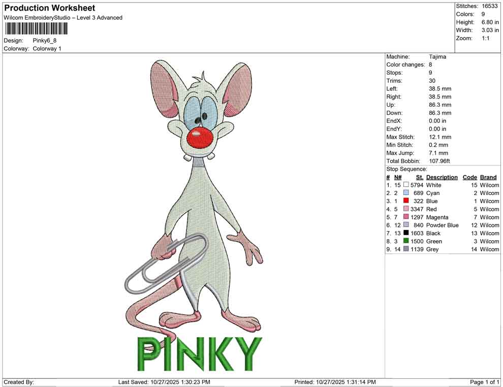Click the design name Pinky6_8
Viewport: 503px width, 387px height.
(45, 41)
